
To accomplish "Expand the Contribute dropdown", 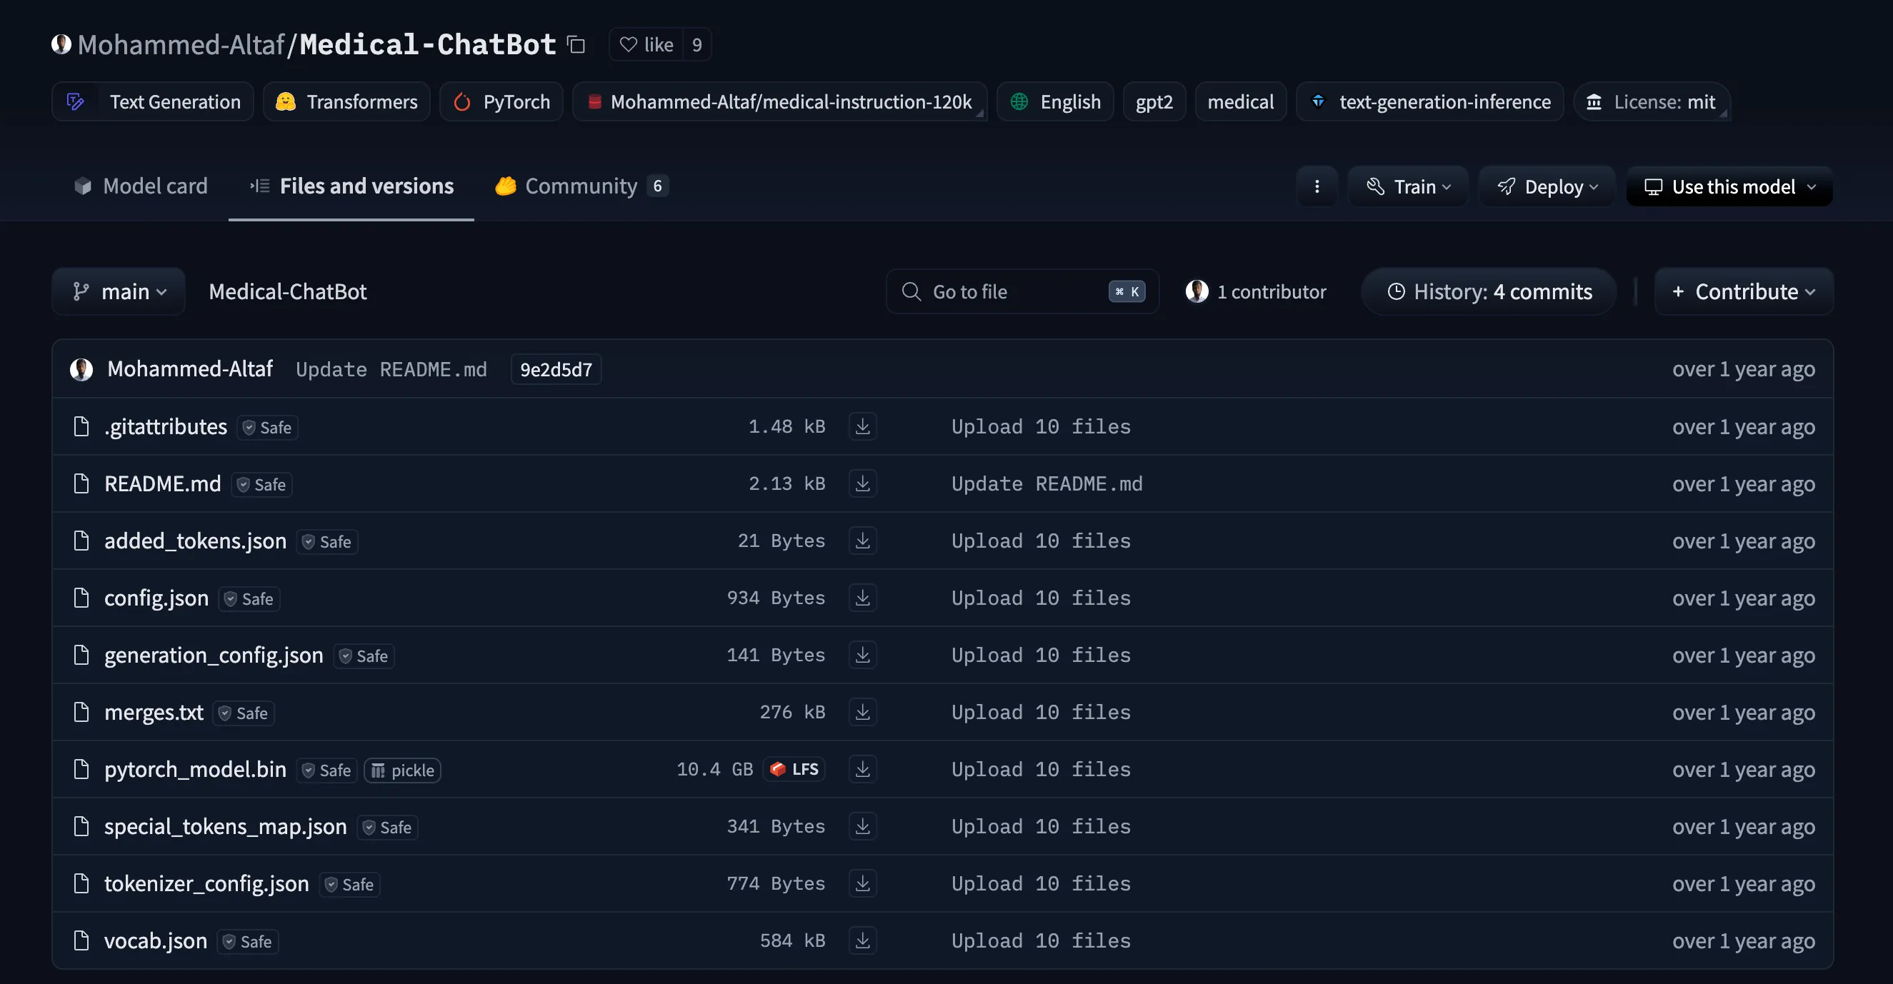I will (1744, 291).
